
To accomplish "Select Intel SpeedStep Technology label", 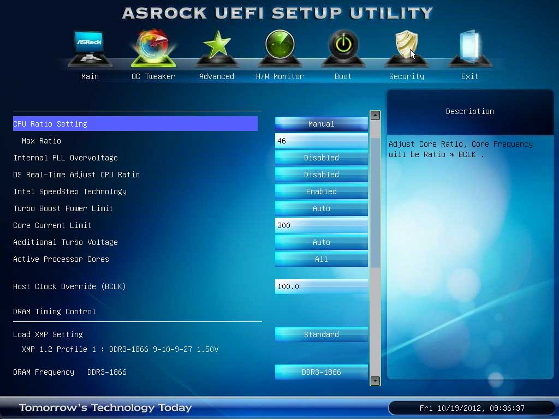I will (70, 191).
